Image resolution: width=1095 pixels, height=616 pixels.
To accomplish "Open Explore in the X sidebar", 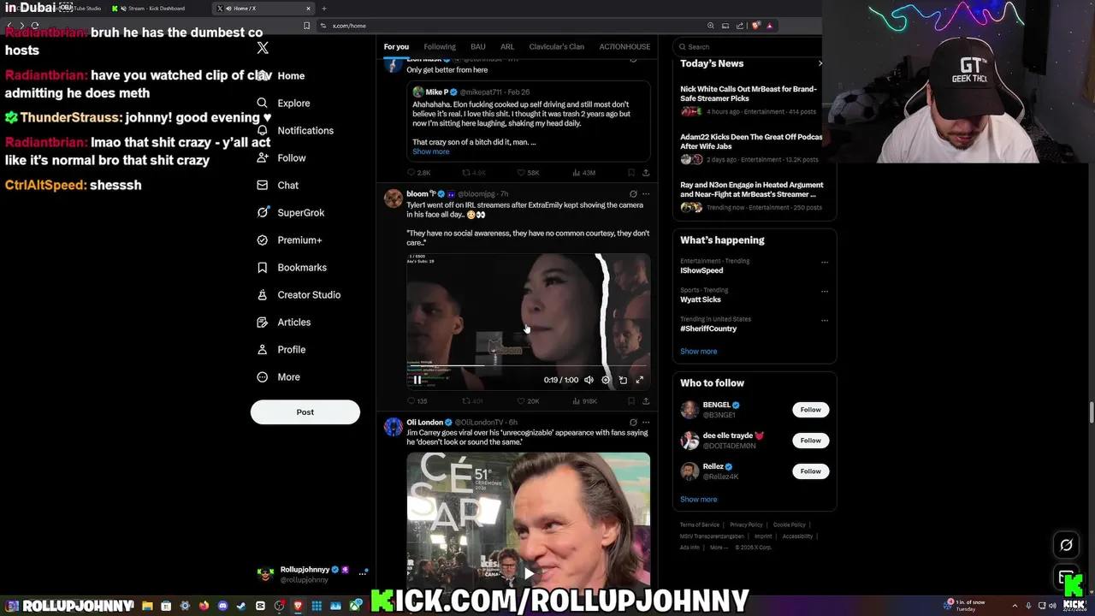I will [283, 104].
